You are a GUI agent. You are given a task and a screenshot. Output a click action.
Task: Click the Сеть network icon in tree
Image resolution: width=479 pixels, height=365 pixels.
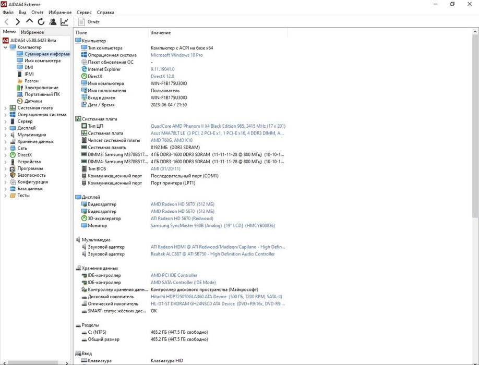pyautogui.click(x=13, y=148)
